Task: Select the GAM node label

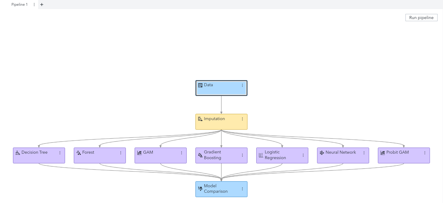Action: click(148, 152)
